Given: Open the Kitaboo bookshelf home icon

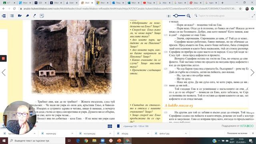Looking at the screenshot, I should click(x=4, y=16).
